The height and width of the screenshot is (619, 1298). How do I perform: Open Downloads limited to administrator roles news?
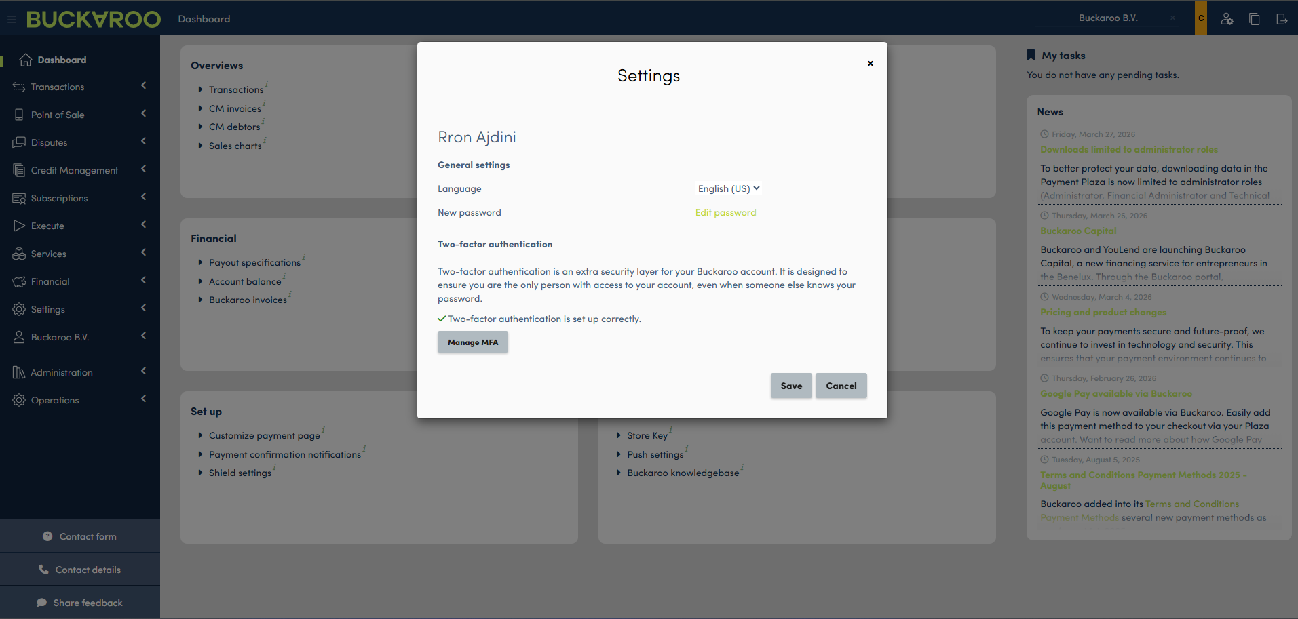tap(1129, 149)
